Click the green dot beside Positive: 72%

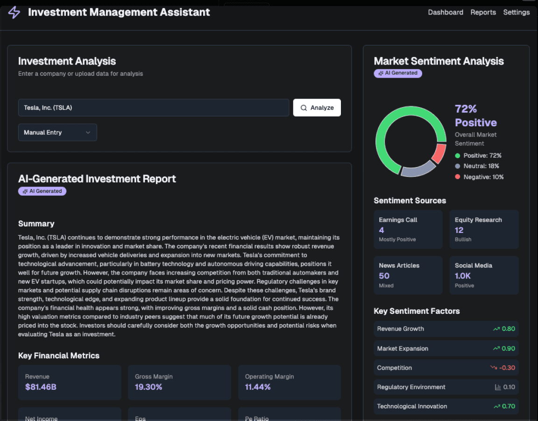(x=457, y=156)
